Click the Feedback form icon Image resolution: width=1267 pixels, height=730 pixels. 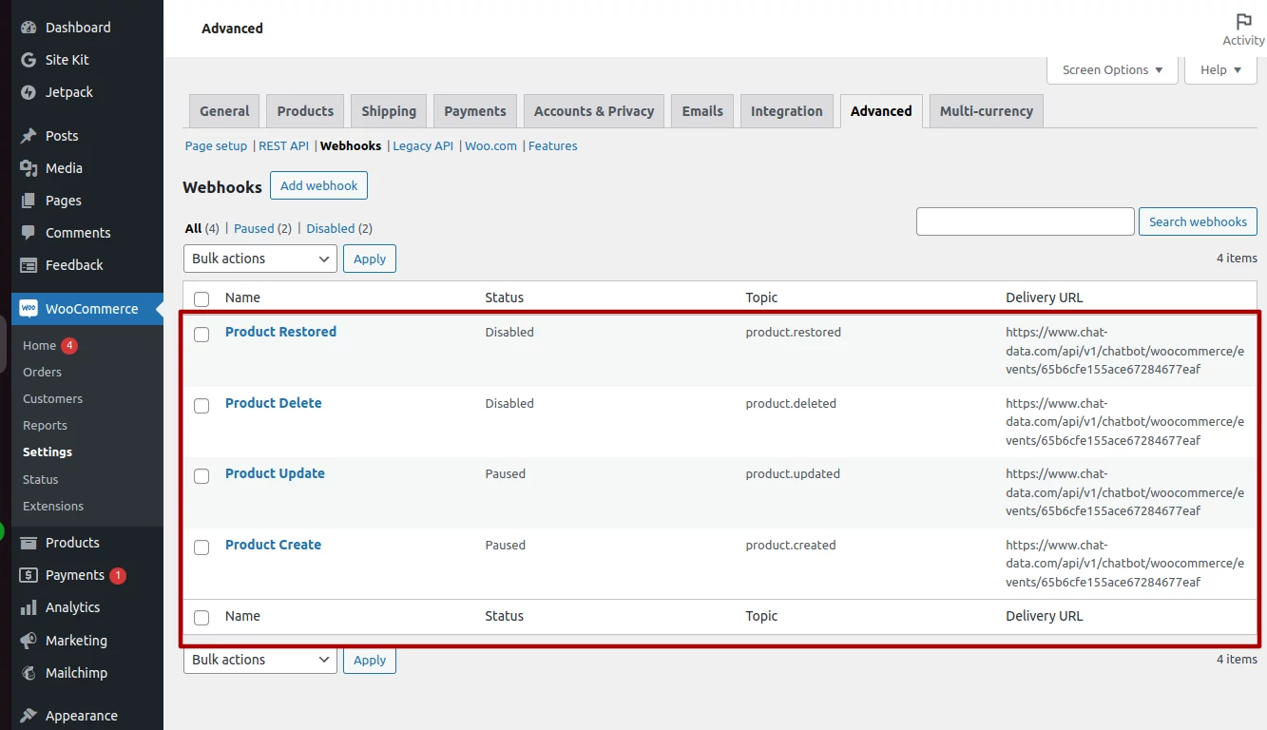pyautogui.click(x=29, y=265)
